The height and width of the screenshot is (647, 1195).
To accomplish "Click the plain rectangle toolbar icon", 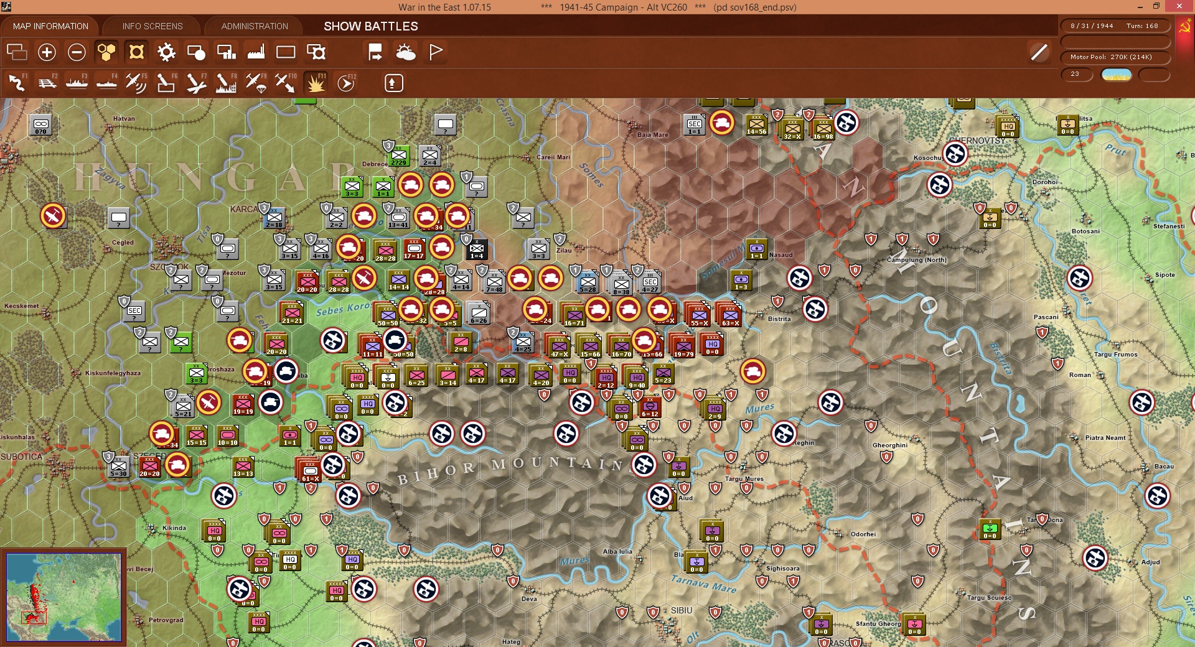I will [x=286, y=52].
